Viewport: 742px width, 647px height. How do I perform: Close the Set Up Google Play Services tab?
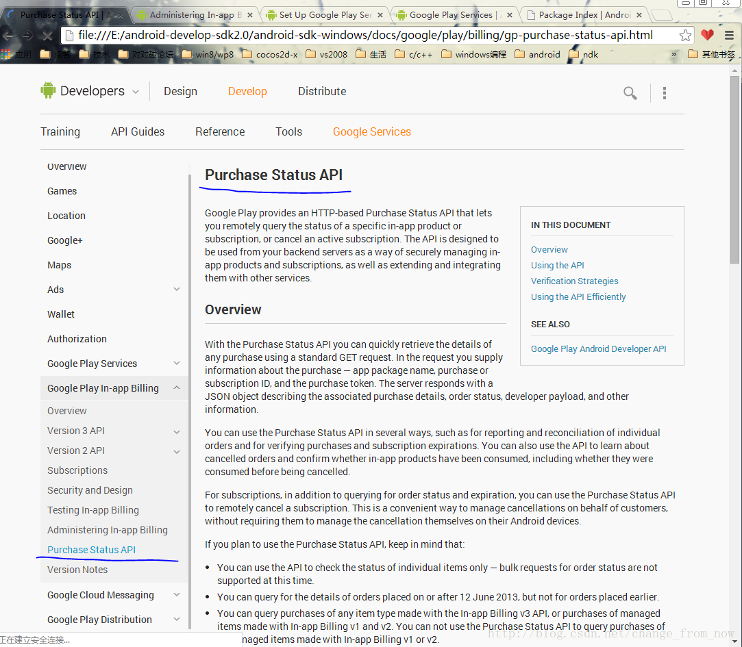tap(380, 15)
